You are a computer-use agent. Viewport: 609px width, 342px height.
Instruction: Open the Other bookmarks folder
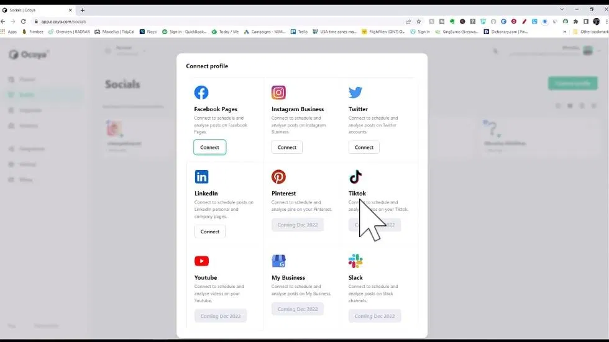pos(591,32)
